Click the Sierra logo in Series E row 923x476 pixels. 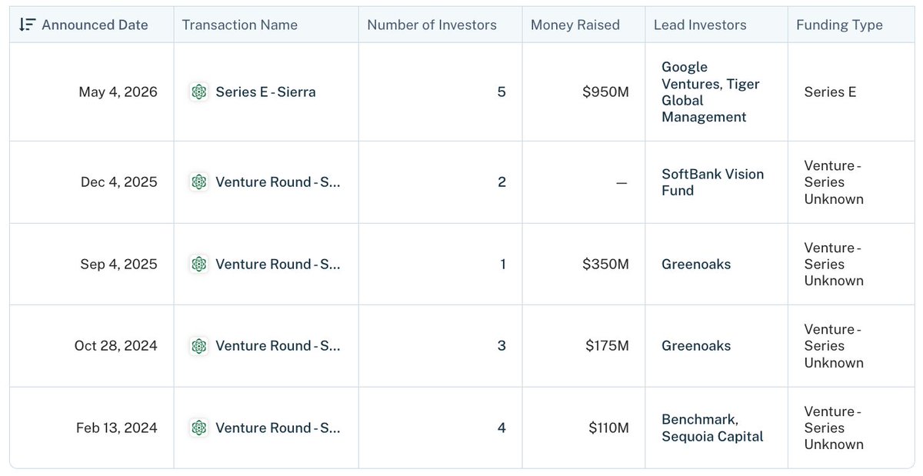[x=199, y=92]
